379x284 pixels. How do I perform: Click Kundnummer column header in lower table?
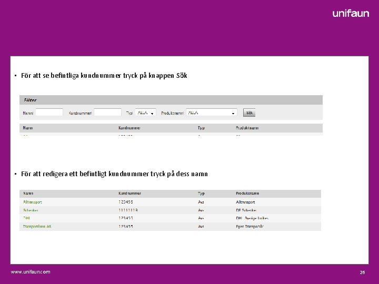[x=129, y=194]
